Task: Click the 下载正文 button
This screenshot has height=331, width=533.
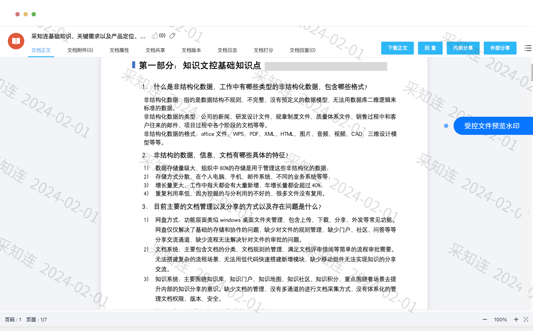Action: [x=397, y=48]
